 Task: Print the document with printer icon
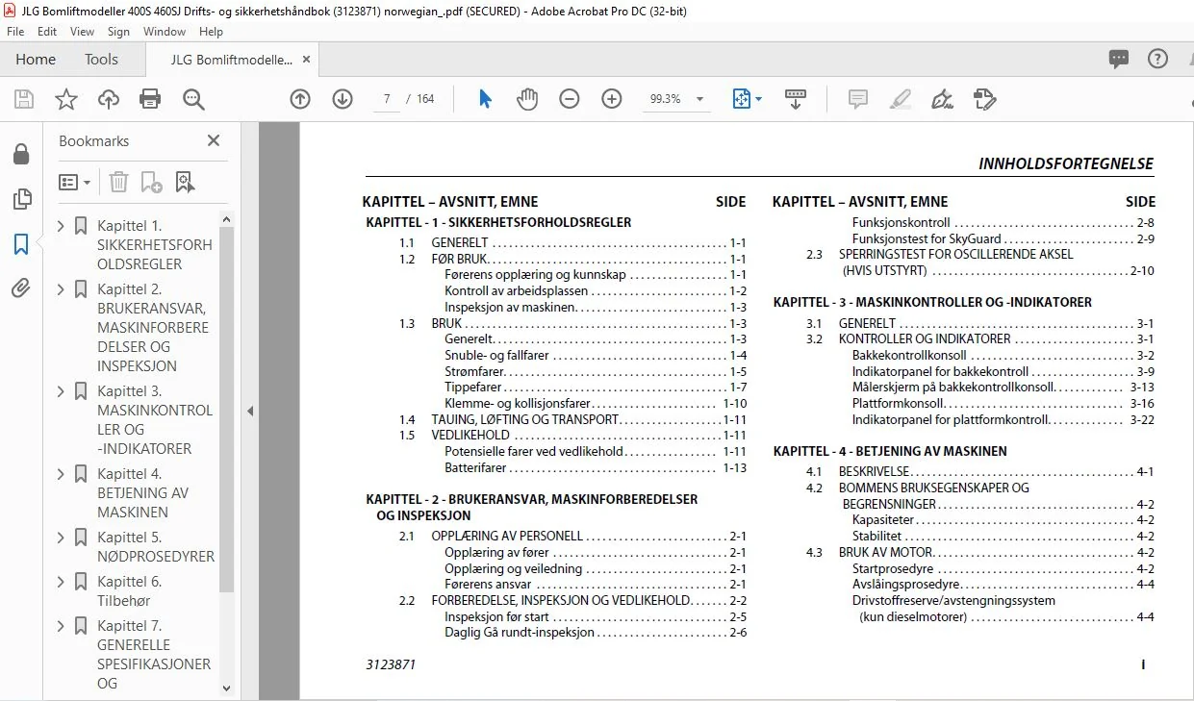(x=150, y=99)
